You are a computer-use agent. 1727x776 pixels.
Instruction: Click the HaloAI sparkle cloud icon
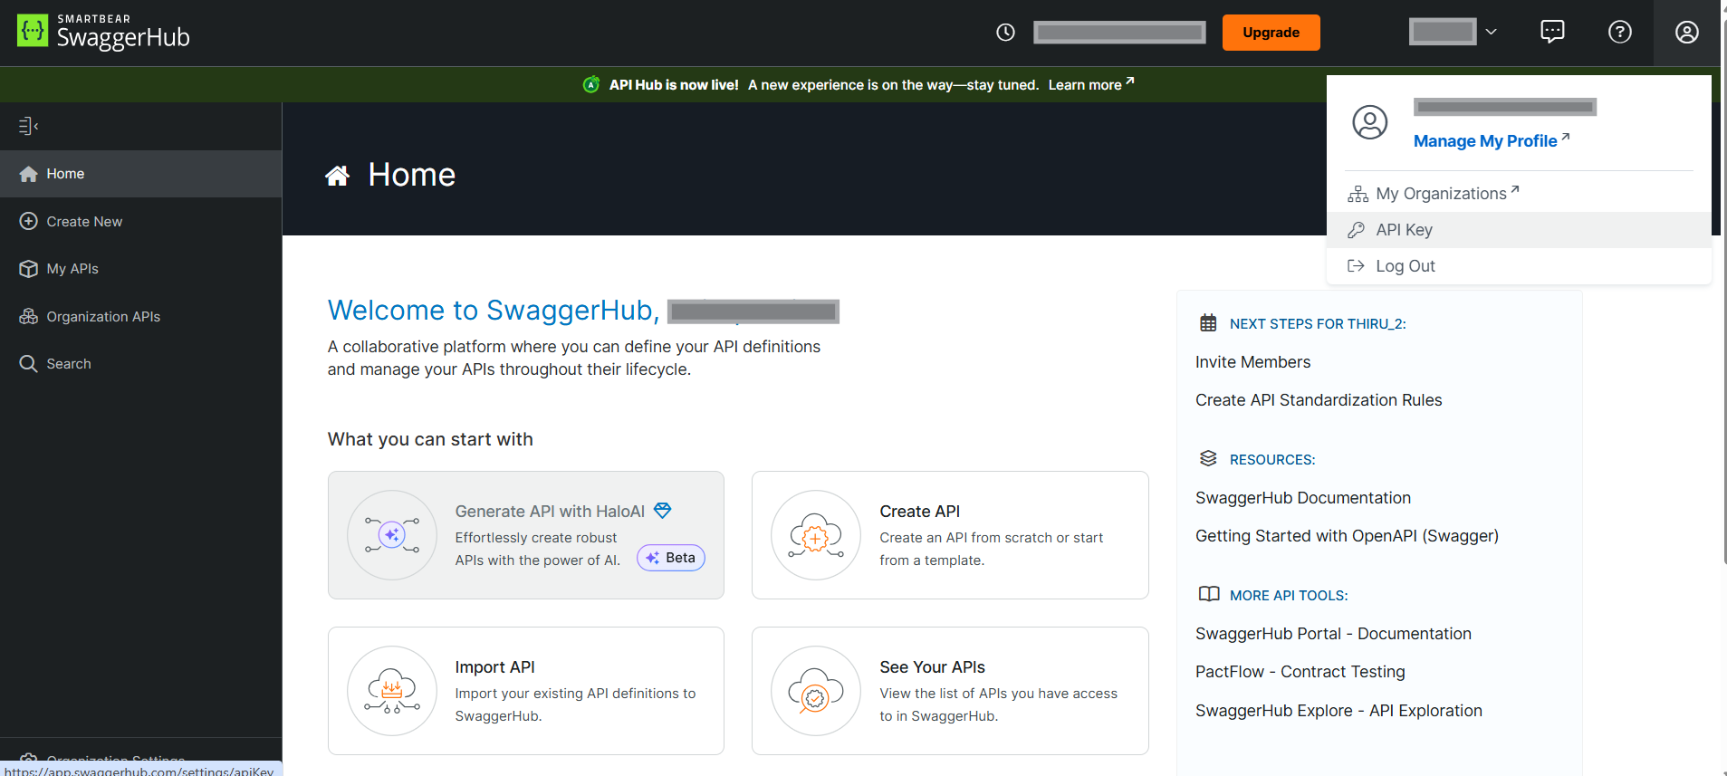392,535
